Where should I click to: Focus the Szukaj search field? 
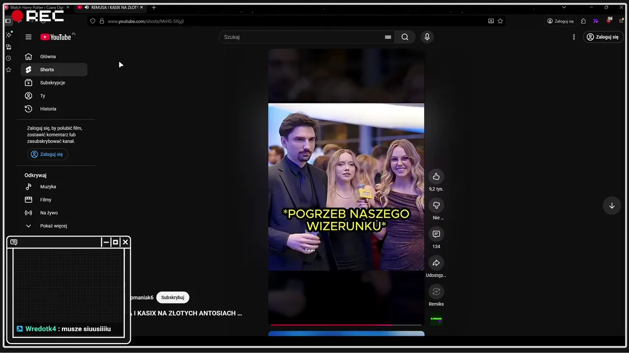tap(302, 37)
